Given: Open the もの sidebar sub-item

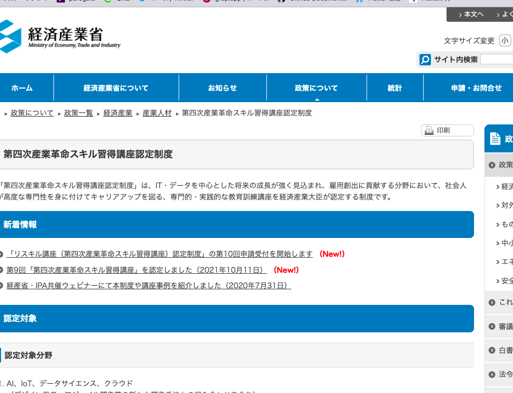Looking at the screenshot, I should pos(505,224).
